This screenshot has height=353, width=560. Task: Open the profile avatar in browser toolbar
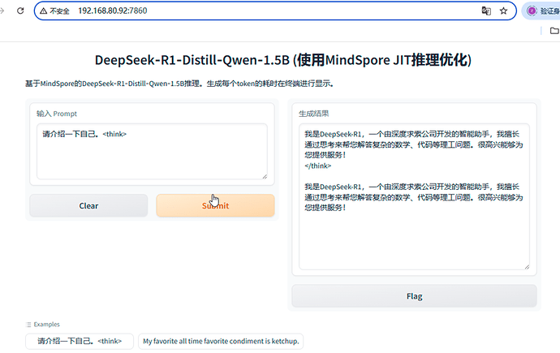point(532,11)
